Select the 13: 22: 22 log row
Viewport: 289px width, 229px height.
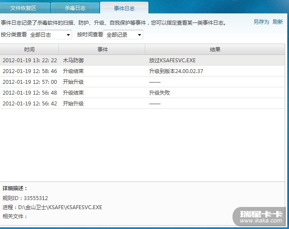pos(142,60)
